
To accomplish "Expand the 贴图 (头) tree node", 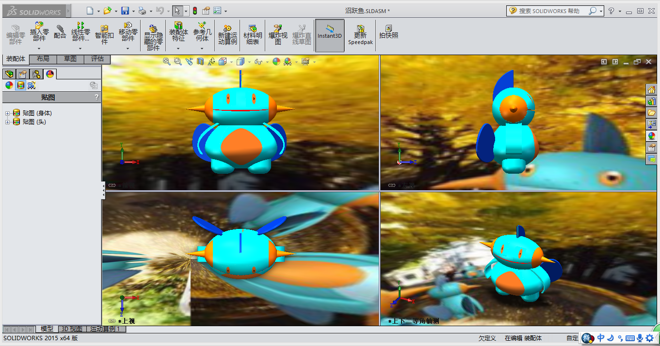I will click(x=7, y=122).
